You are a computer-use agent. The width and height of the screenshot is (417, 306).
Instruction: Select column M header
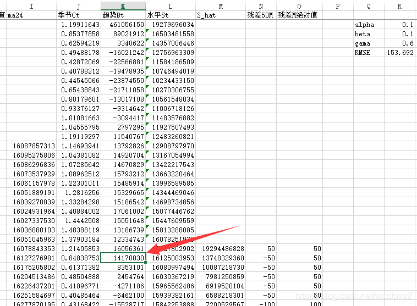[x=221, y=6]
